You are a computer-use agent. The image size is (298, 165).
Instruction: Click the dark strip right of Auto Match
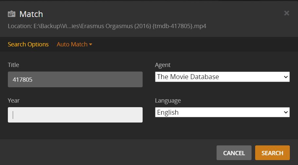click(193, 44)
